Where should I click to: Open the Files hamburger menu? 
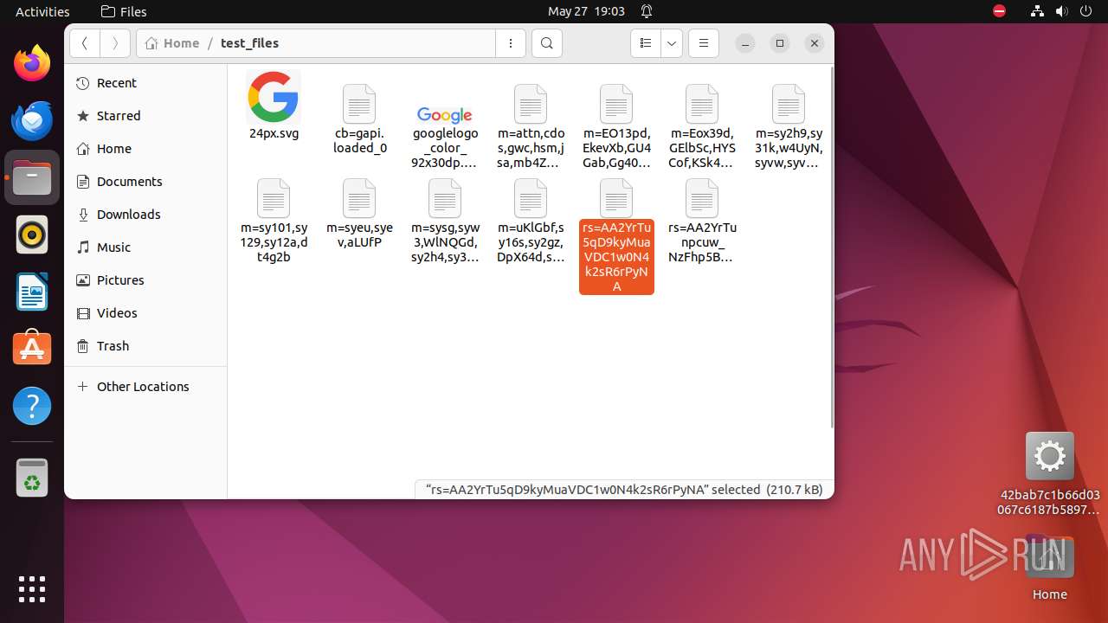(704, 43)
